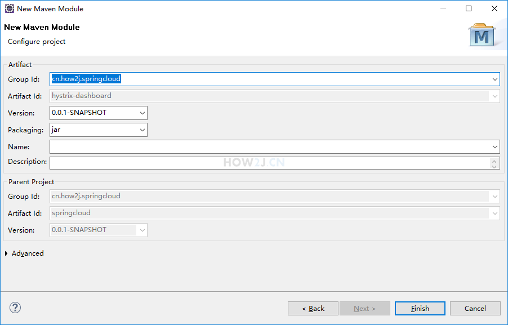The image size is (508, 325).
Task: Click the hystrix-dashboard Artifact Id field
Action: coord(275,96)
